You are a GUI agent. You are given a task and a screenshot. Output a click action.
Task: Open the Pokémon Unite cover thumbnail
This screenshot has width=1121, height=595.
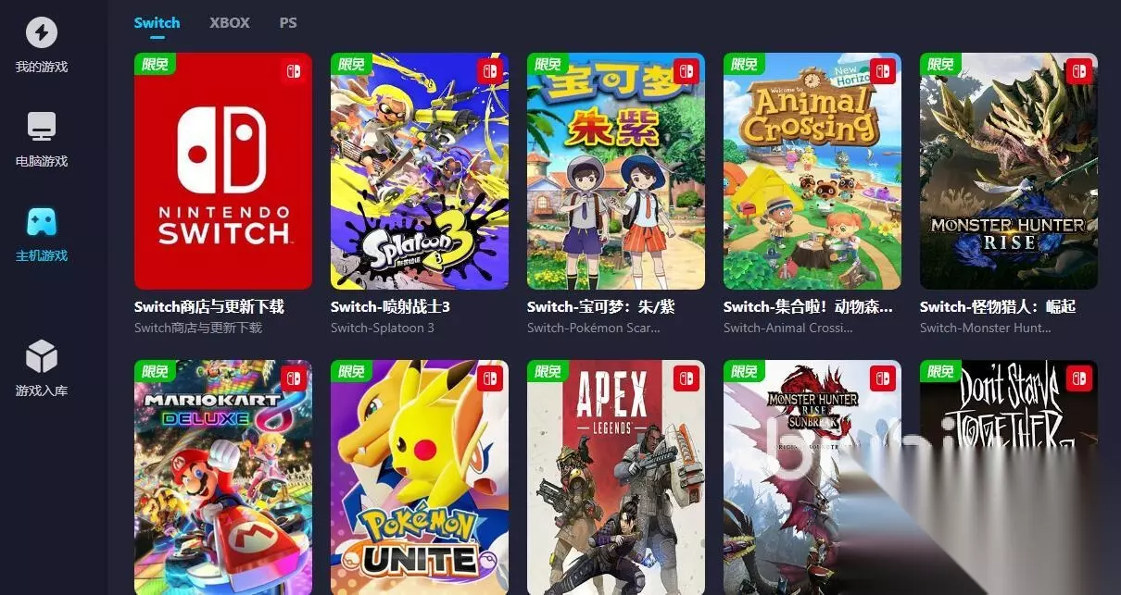click(x=420, y=477)
